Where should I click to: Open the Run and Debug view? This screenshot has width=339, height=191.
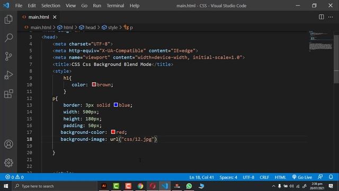[x=8, y=75]
